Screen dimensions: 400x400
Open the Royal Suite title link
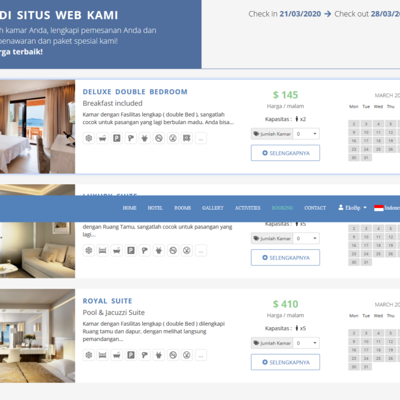pyautogui.click(x=108, y=301)
